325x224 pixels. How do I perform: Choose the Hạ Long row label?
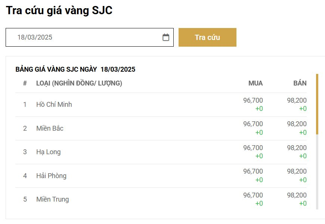click(x=48, y=152)
